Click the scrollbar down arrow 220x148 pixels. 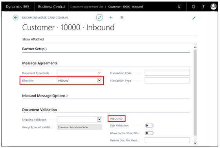[x=195, y=143]
